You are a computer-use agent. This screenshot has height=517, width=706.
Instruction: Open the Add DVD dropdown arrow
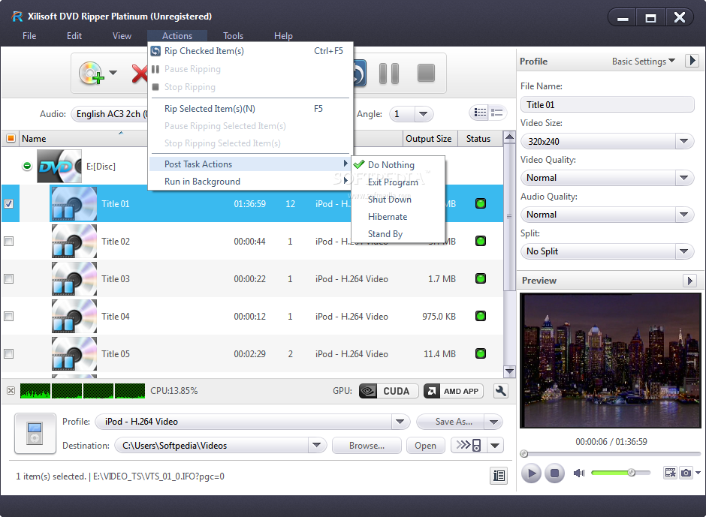point(113,73)
